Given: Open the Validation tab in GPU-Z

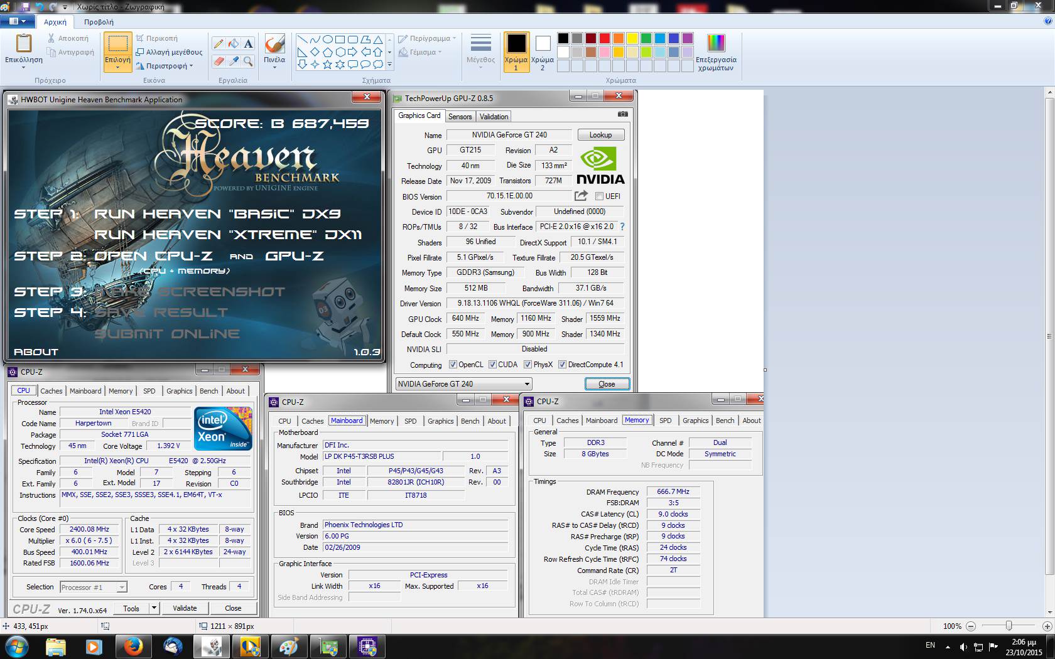Looking at the screenshot, I should point(494,117).
